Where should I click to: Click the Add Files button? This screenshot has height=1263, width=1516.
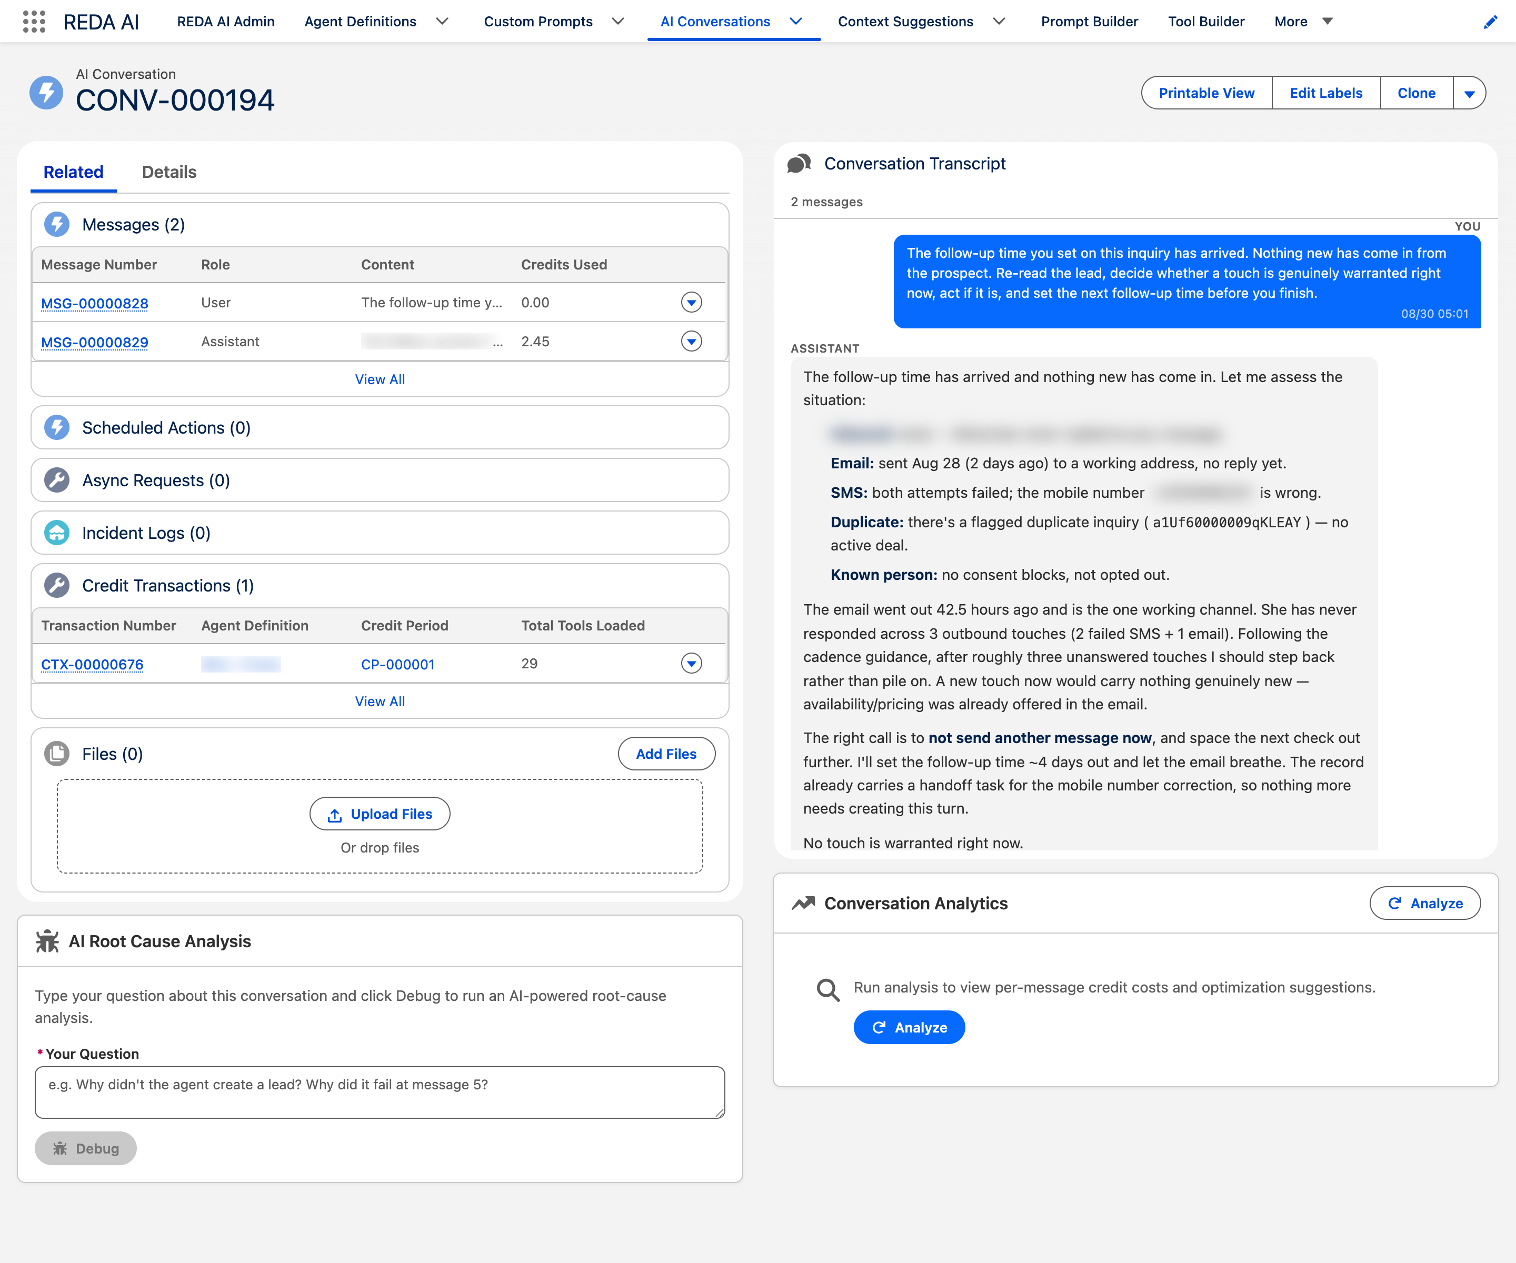[666, 754]
